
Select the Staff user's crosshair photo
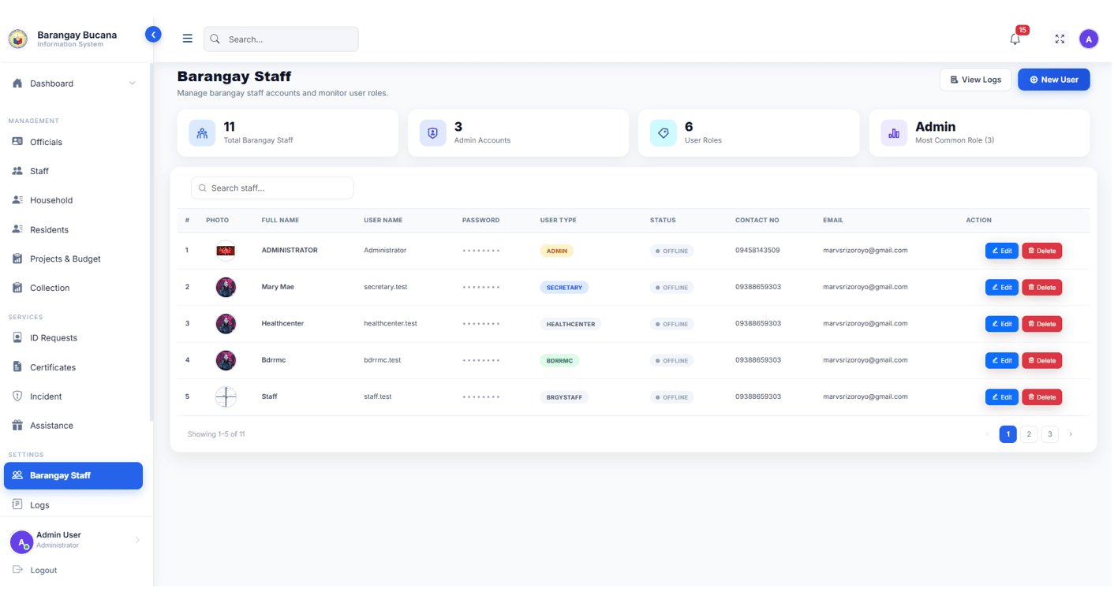tap(226, 396)
